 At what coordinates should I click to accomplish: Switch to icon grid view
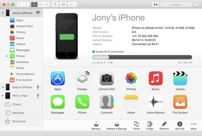[34, 5]
